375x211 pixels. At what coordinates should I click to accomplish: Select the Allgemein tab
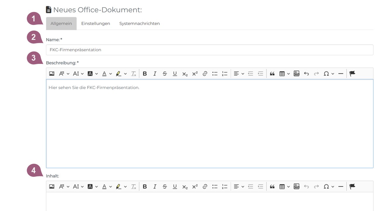(x=61, y=23)
